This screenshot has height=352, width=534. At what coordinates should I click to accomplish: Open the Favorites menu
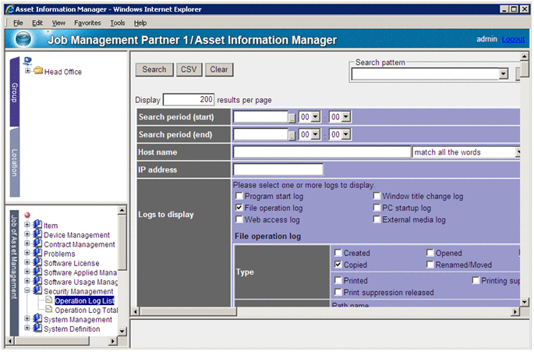87,23
